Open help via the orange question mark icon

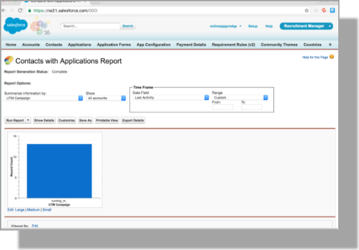[332, 57]
